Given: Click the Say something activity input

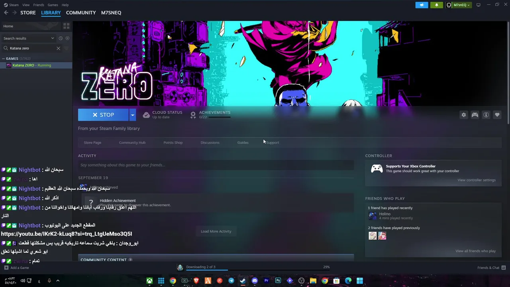Looking at the screenshot, I should pos(216,165).
